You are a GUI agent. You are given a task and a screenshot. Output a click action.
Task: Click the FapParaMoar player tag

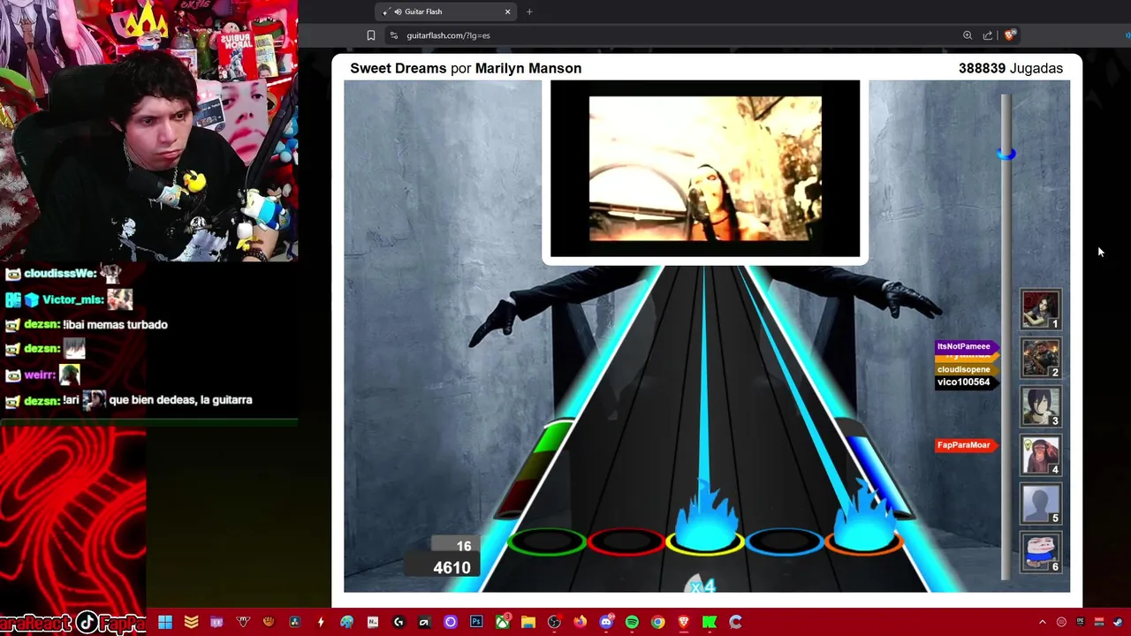966,445
